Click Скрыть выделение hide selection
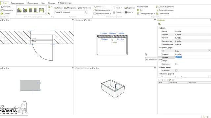 tap(165, 7)
